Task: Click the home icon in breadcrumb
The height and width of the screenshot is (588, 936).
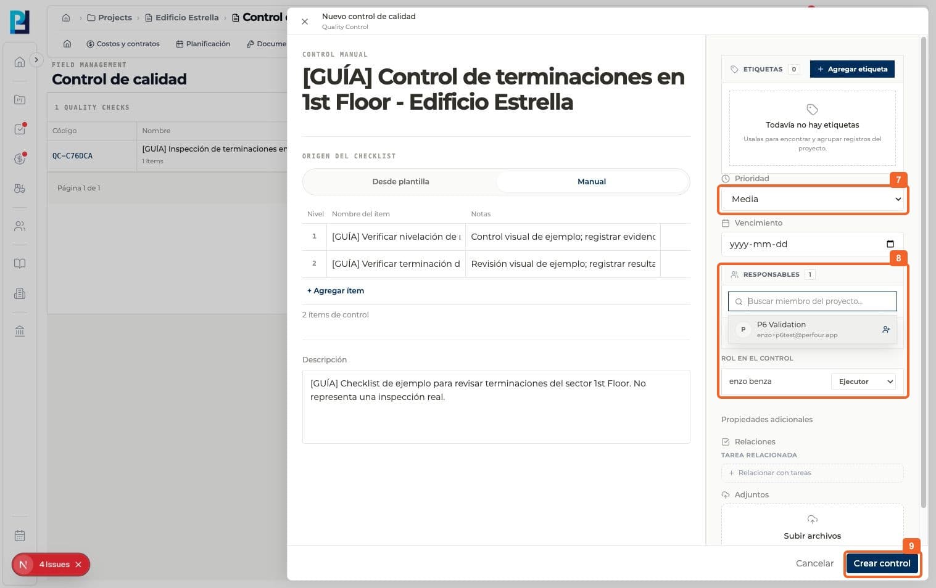Action: [66, 17]
